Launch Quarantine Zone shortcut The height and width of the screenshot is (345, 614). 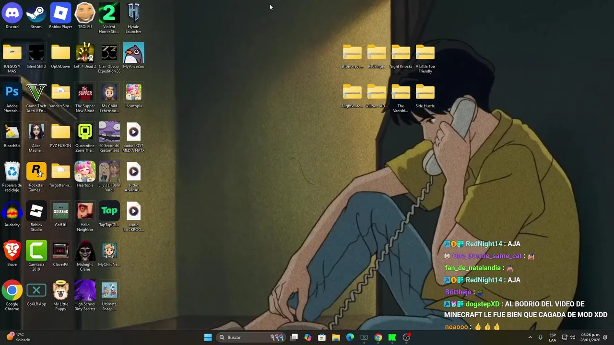pyautogui.click(x=85, y=138)
